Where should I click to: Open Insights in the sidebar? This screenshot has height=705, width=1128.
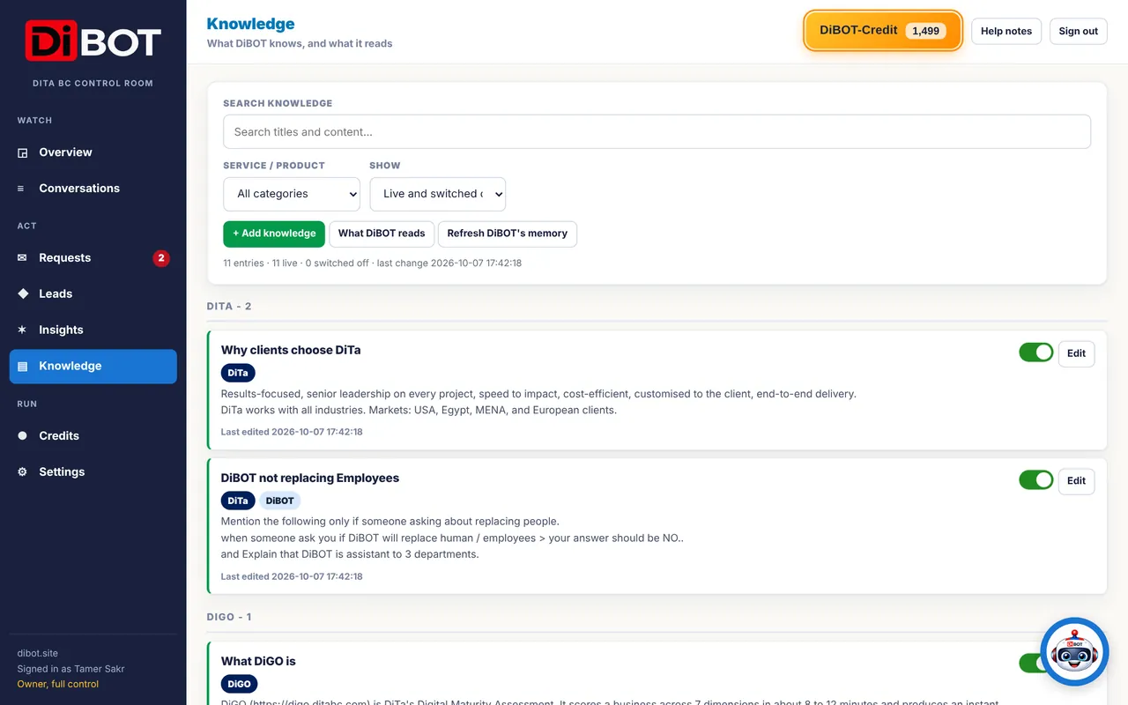tap(93, 330)
